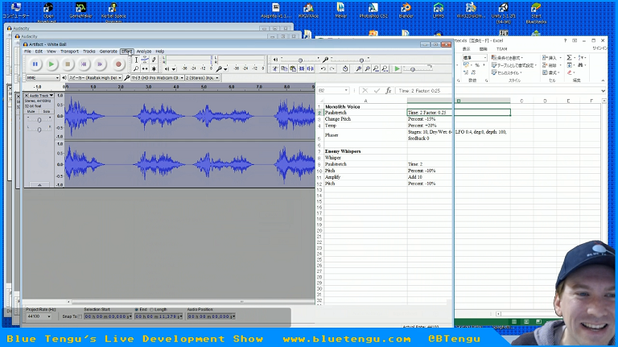Click the Silence audio icon
Screen dimensions: 618x347
311,68
